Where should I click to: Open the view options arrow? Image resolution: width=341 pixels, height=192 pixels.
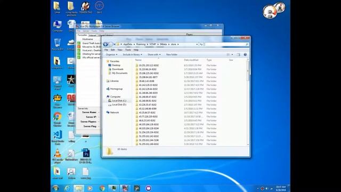[x=232, y=54]
